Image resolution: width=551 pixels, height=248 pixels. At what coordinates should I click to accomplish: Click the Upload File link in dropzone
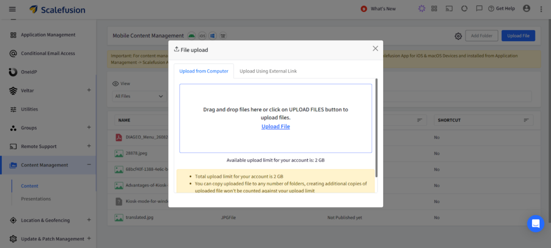[275, 126]
